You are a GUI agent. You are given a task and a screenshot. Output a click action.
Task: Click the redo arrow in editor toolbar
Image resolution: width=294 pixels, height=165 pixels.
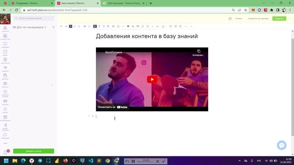click(x=191, y=27)
